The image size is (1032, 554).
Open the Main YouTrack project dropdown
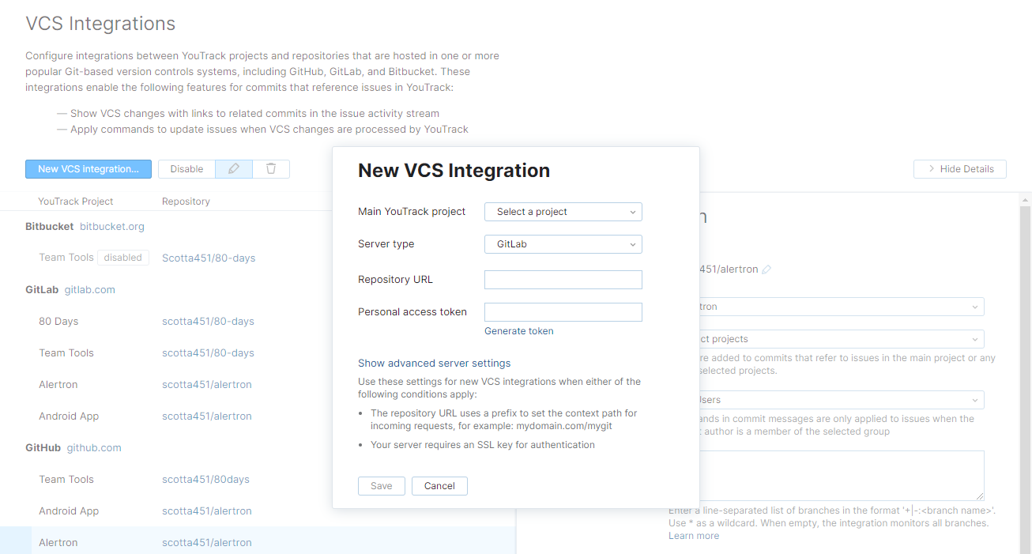(x=563, y=211)
